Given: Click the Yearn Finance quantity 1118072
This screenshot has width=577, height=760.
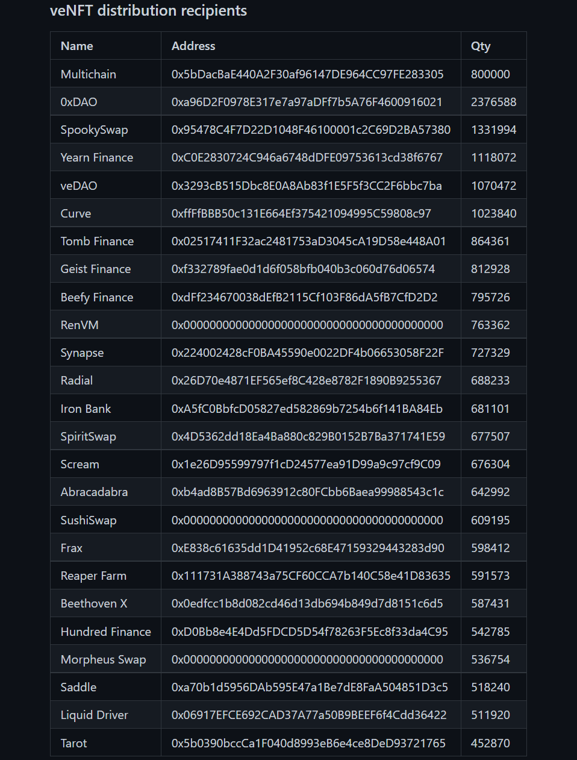Looking at the screenshot, I should 493,157.
